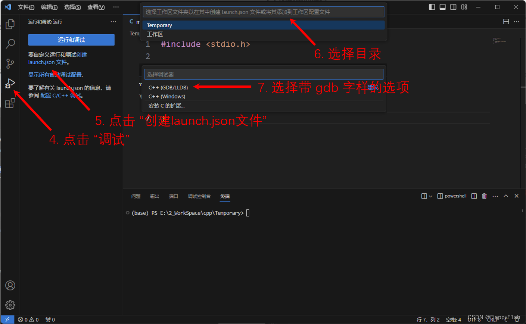Click the split editor icon
This screenshot has width=526, height=324.
[506, 22]
